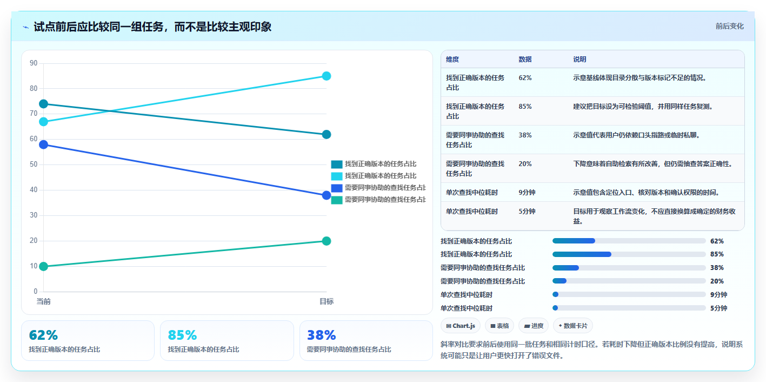The height and width of the screenshot is (382, 766).
Task: Click the blue data point at 58
Action: (x=44, y=144)
